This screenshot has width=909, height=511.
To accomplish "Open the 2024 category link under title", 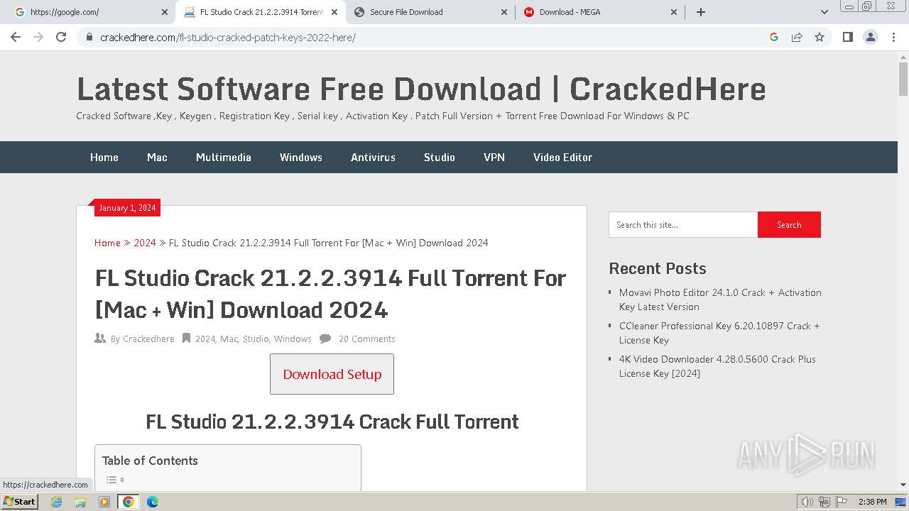I will tap(205, 339).
